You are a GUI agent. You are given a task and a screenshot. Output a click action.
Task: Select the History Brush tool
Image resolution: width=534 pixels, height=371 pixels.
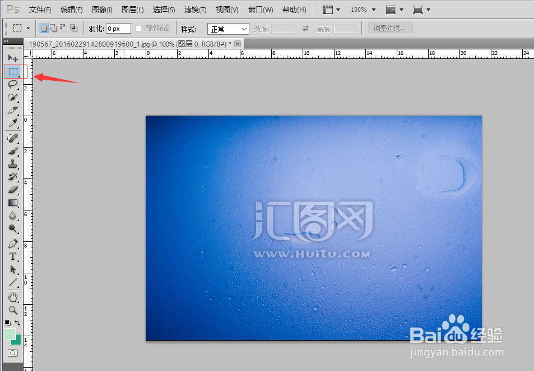pos(13,177)
